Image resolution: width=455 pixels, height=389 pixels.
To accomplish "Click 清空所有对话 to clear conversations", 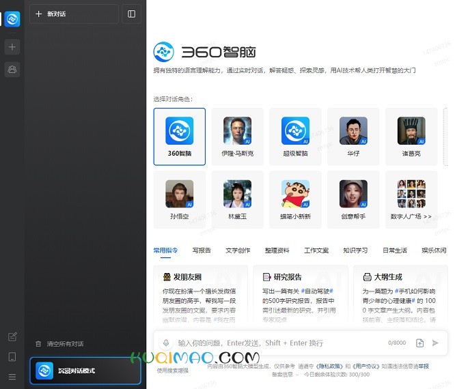I will (59, 344).
